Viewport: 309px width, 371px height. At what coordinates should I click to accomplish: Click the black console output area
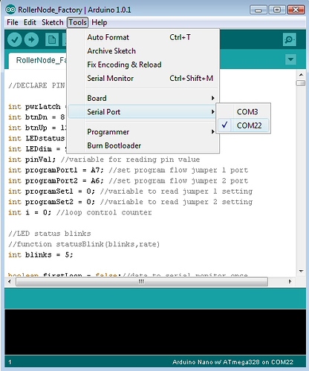(155, 332)
